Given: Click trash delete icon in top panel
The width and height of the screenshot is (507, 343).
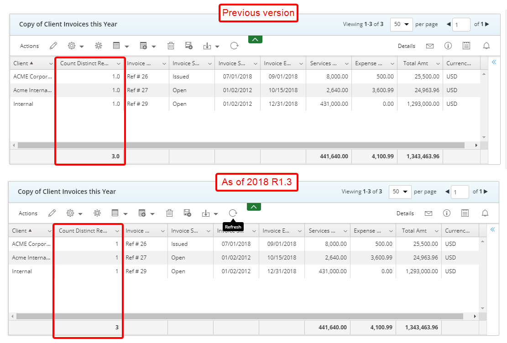Looking at the screenshot, I should click(171, 46).
